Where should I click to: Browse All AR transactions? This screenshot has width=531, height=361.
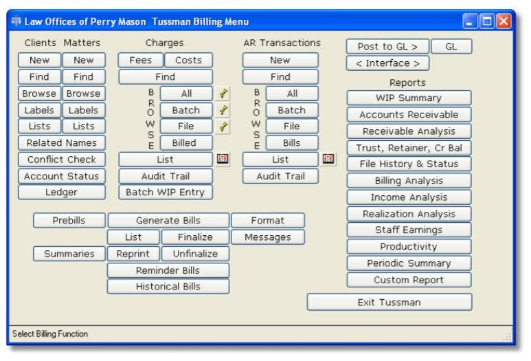(292, 94)
